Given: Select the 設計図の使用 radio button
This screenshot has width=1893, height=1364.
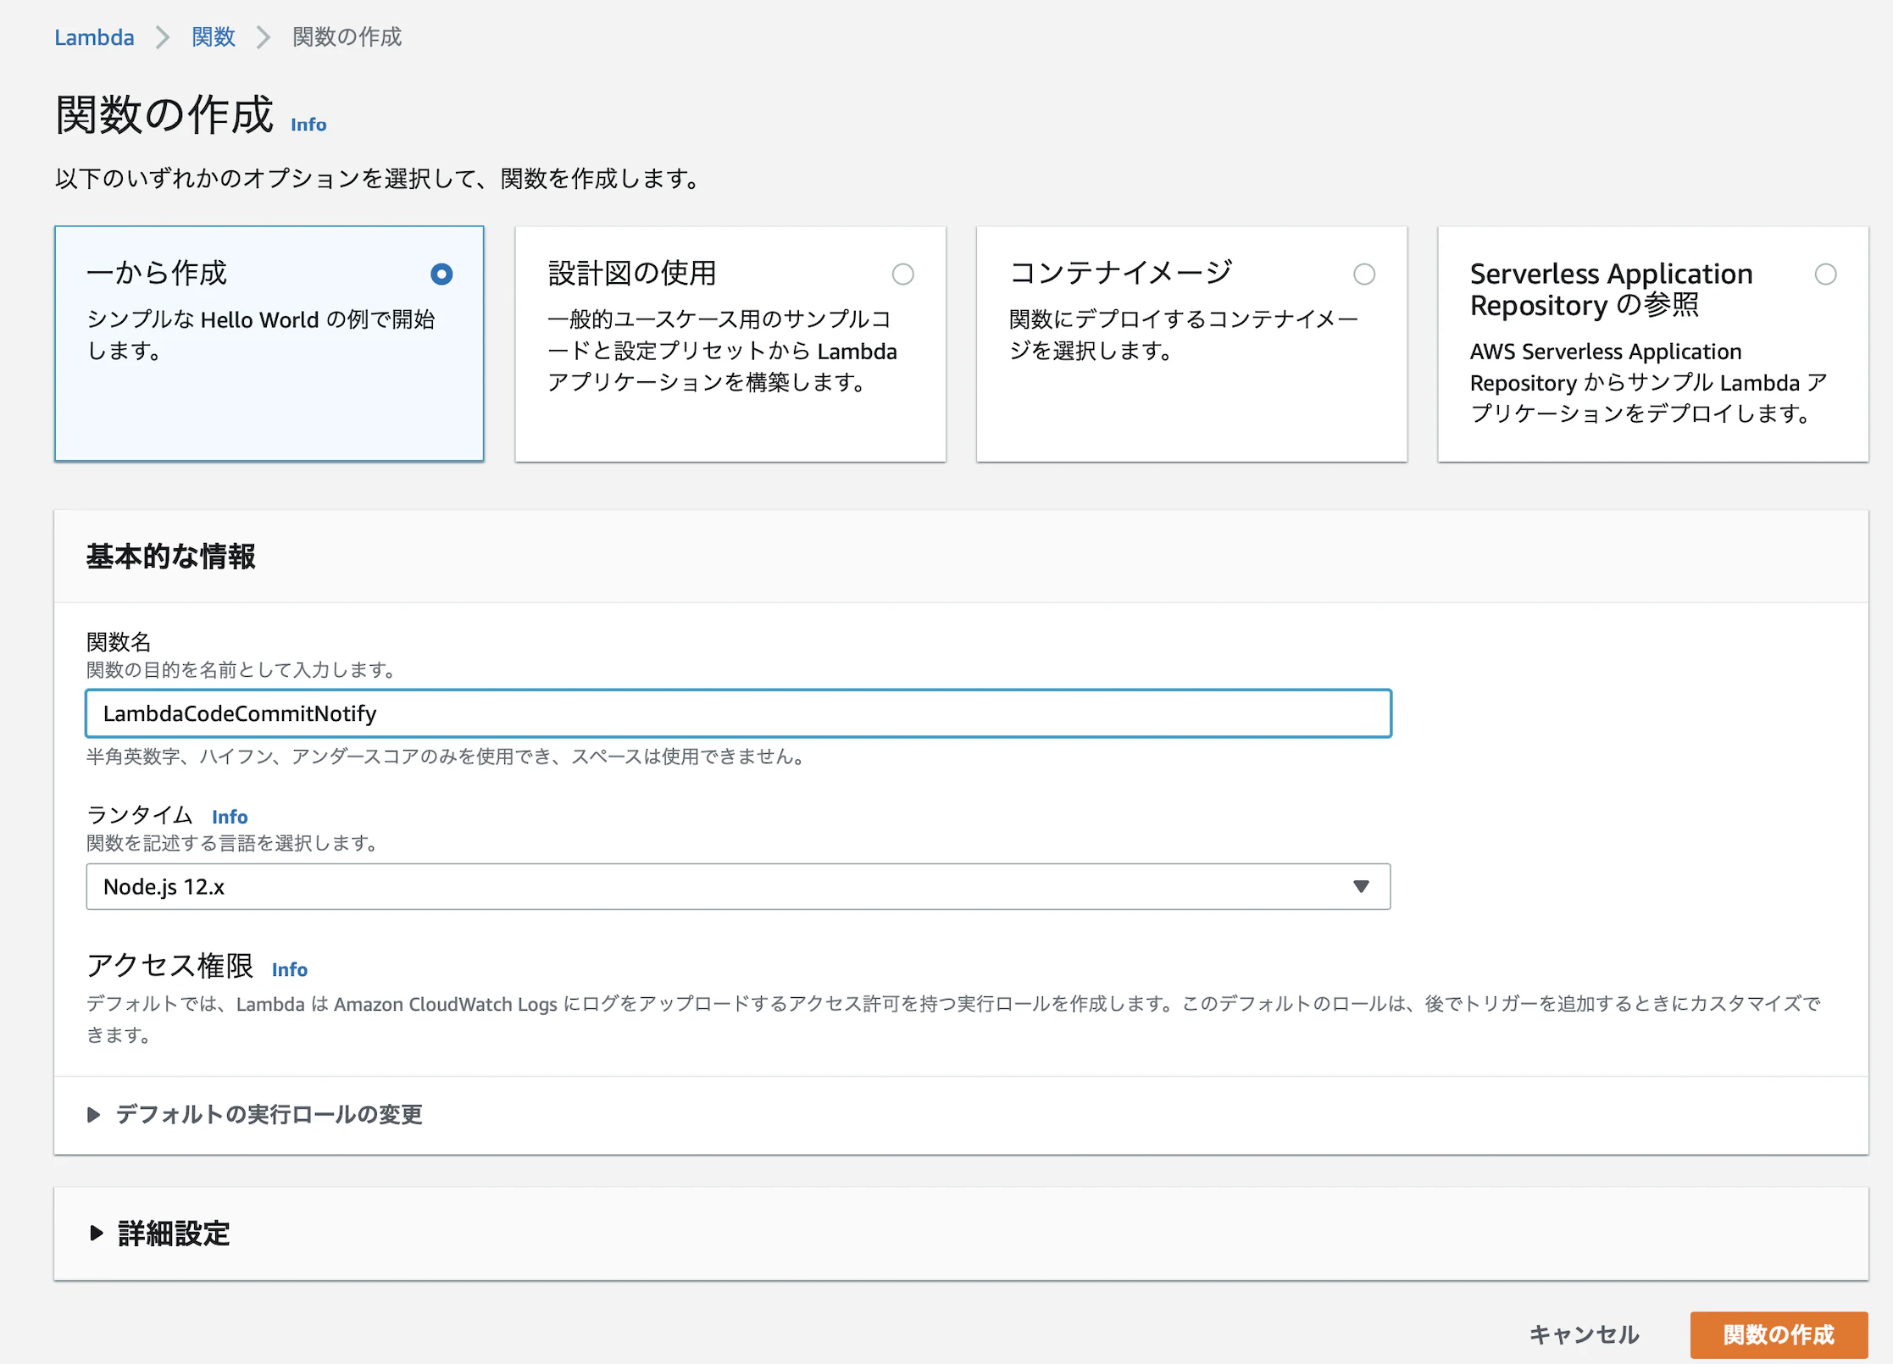Looking at the screenshot, I should click(903, 274).
